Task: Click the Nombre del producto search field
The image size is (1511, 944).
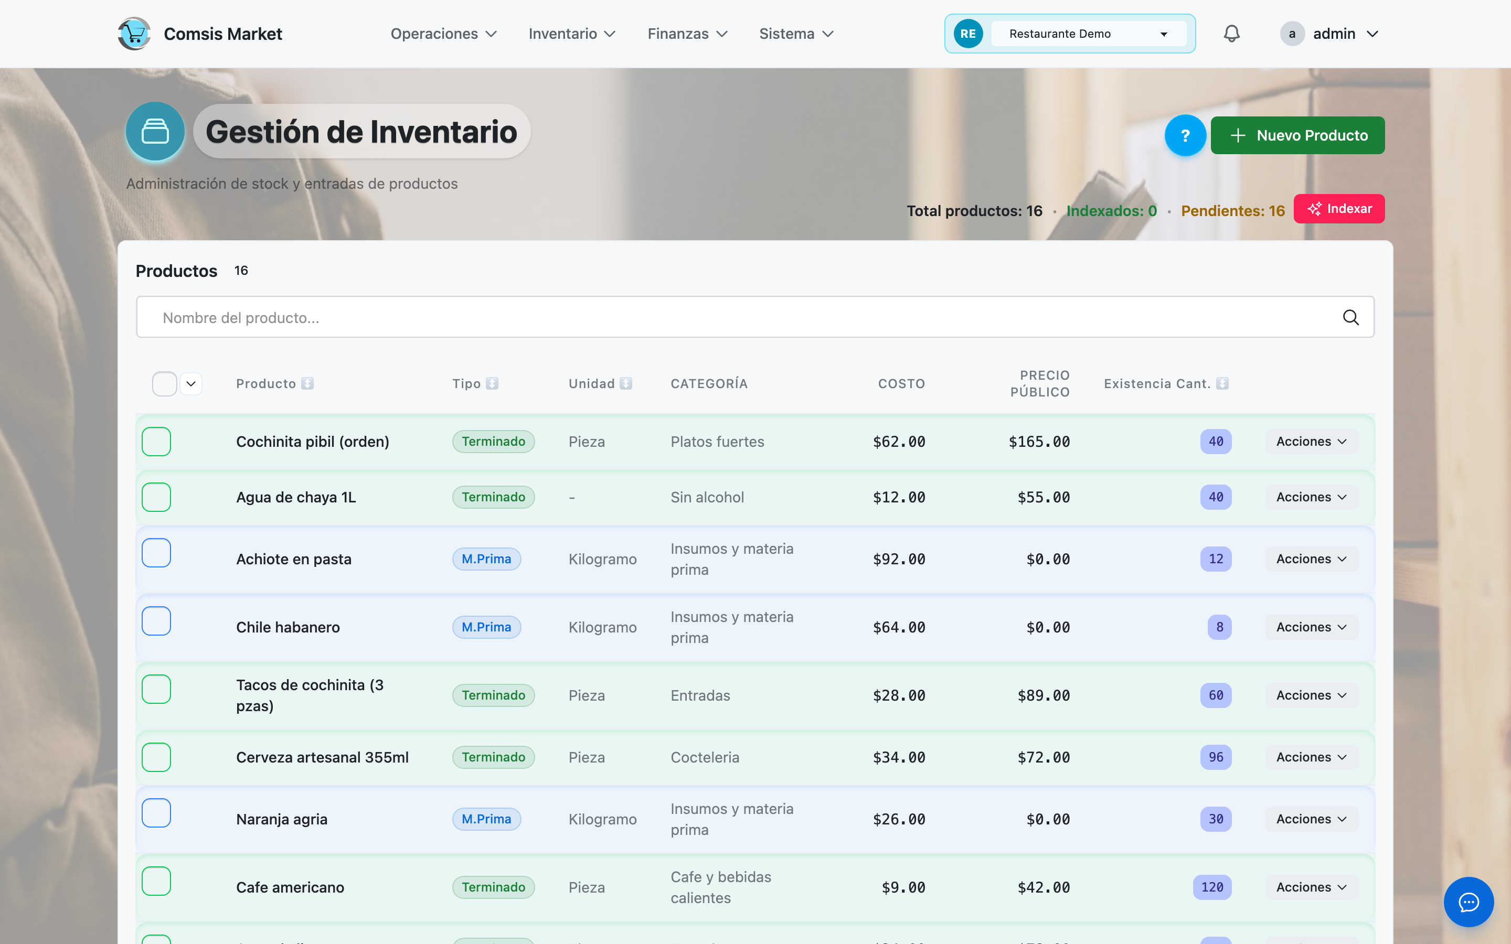Action: [x=755, y=317]
